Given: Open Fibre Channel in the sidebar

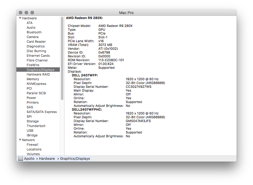Looking at the screenshot, I should click(x=37, y=60).
